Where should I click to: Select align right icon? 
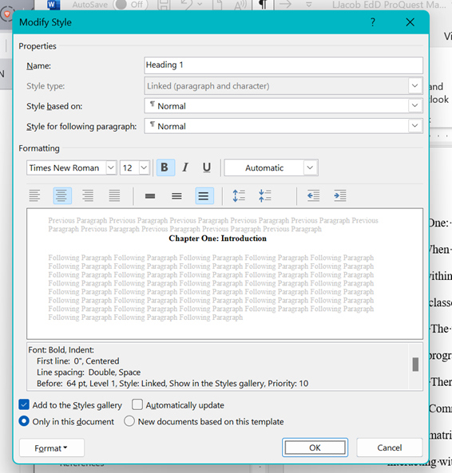pyautogui.click(x=88, y=195)
